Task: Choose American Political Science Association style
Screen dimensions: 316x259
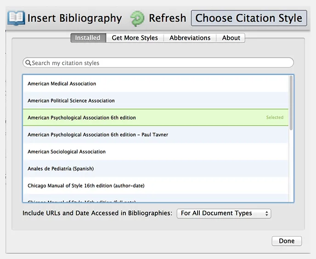Action: (x=71, y=101)
